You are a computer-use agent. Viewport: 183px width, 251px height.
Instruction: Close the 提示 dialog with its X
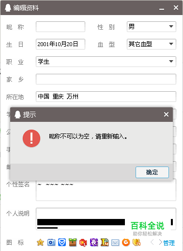[166, 115]
